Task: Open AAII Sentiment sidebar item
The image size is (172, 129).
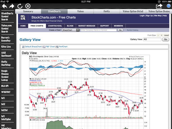Action: pyautogui.click(x=6, y=54)
